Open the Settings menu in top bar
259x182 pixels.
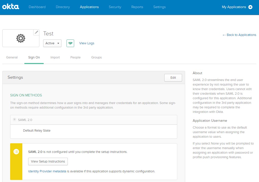pos(159,7)
